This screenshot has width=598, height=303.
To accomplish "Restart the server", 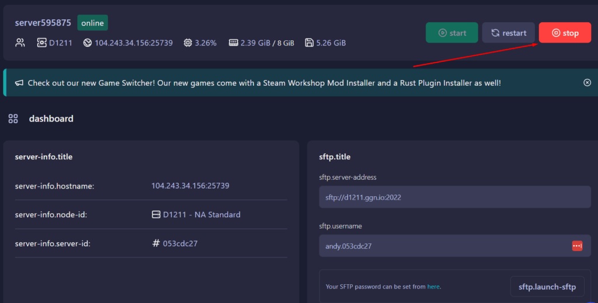I will 508,33.
